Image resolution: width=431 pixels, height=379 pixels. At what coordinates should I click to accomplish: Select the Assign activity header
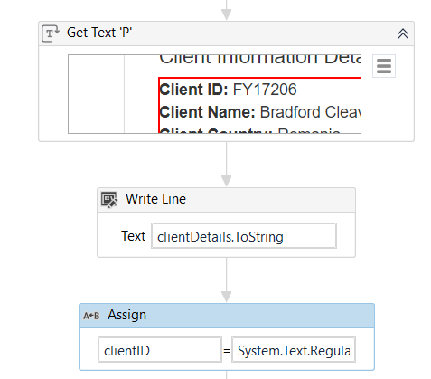pos(227,316)
